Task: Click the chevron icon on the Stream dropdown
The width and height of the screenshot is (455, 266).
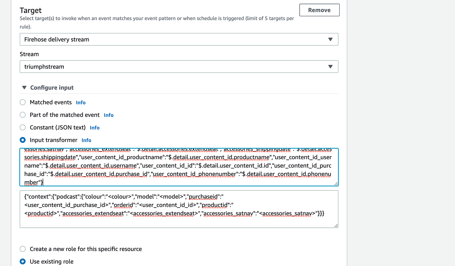Action: coord(331,67)
